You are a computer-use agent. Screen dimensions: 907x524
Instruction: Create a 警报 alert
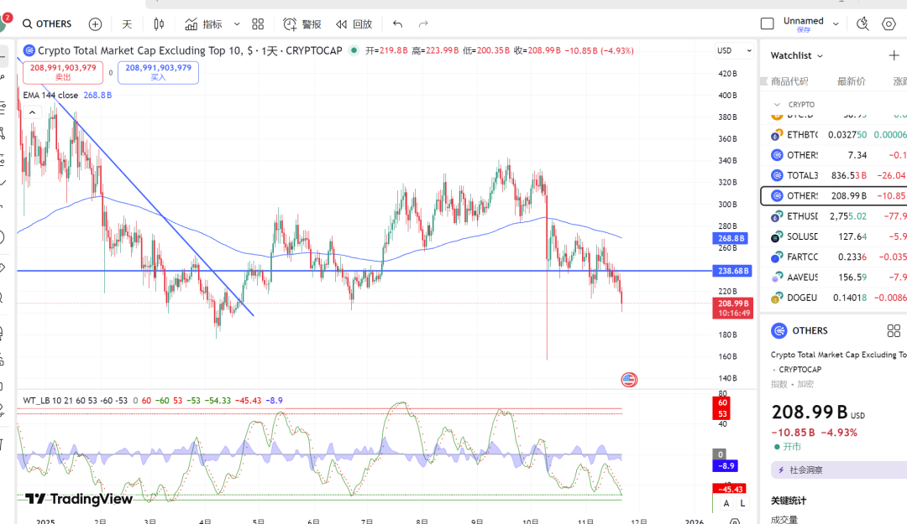coord(302,24)
